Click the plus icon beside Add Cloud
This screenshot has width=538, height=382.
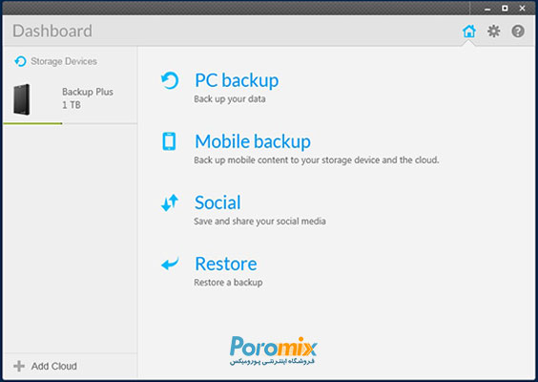point(19,366)
